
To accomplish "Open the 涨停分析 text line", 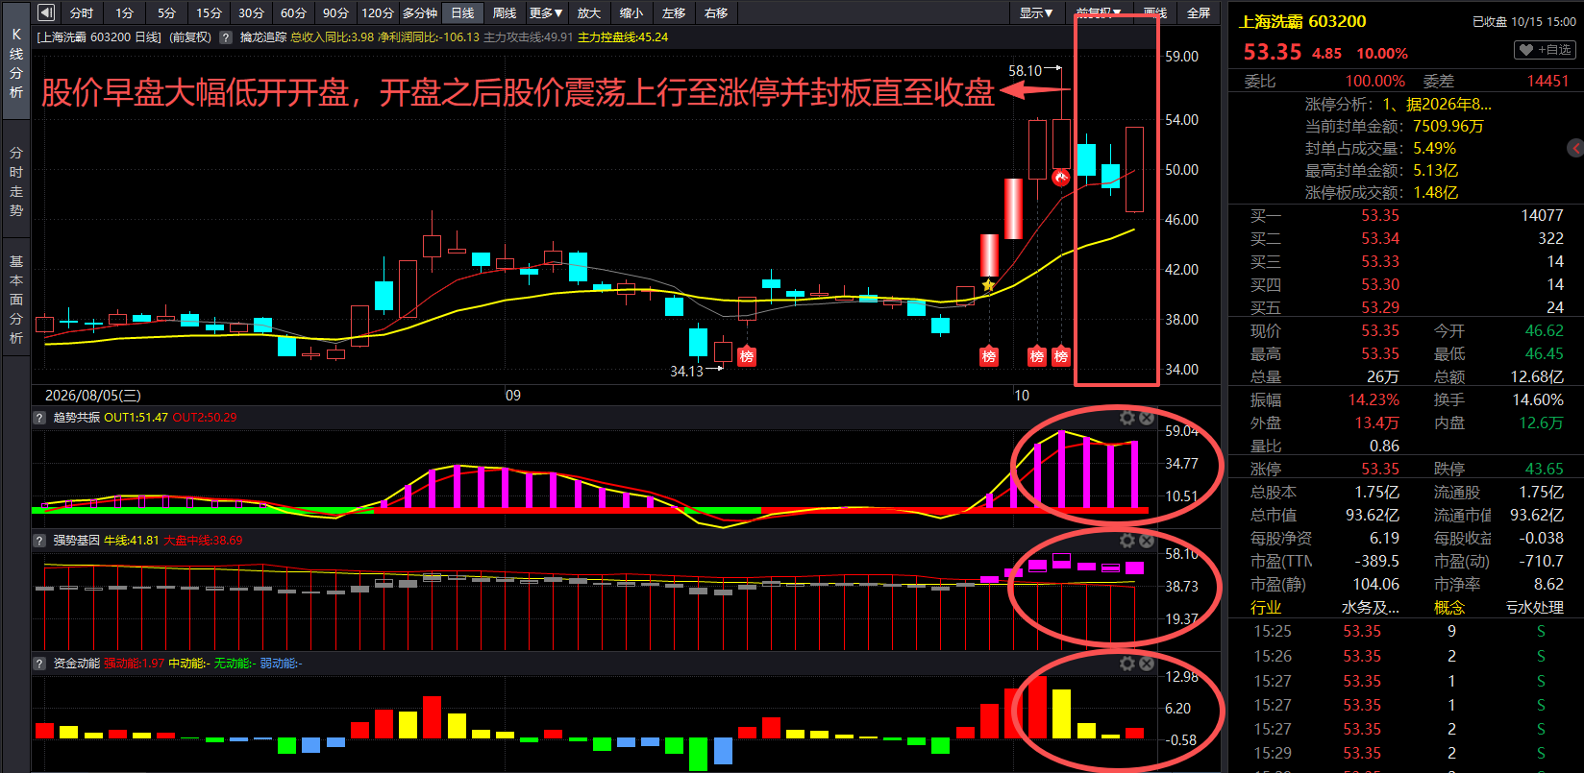I will [1398, 104].
